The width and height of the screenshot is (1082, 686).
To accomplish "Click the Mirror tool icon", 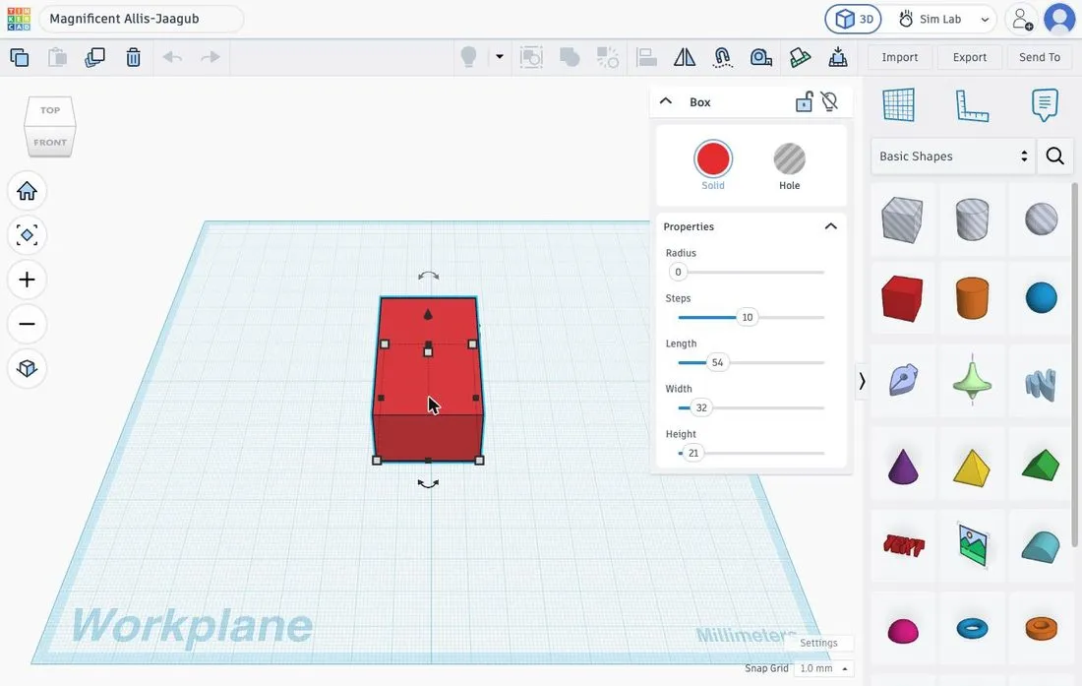I will [685, 57].
